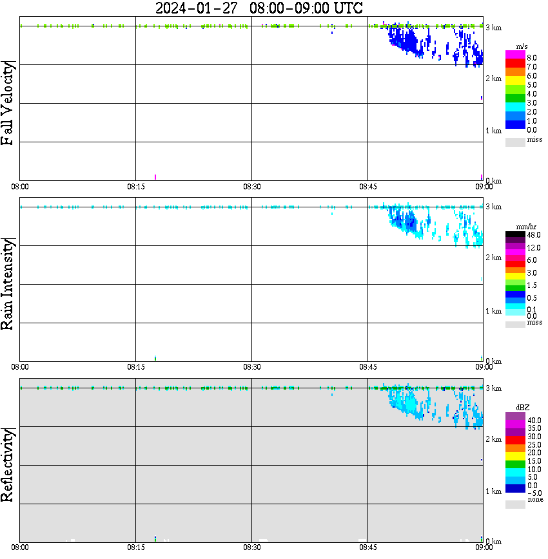Screen dimensions: 548x559
Task: Click the chart title '2024-01-27 08:00-09:00 UTC'
Action: click(259, 8)
